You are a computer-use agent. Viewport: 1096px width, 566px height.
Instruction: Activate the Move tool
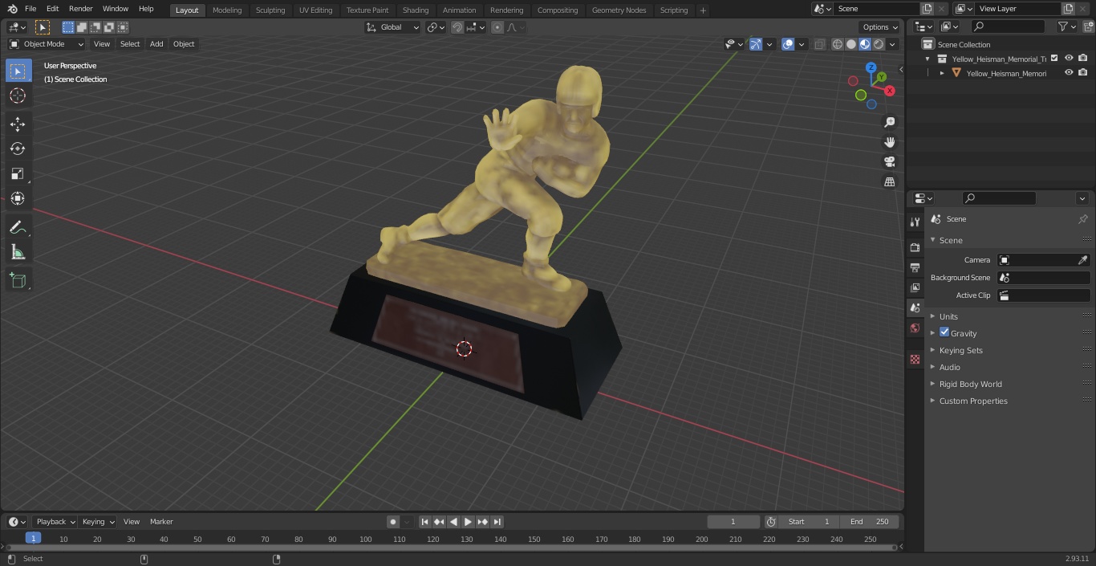click(18, 124)
